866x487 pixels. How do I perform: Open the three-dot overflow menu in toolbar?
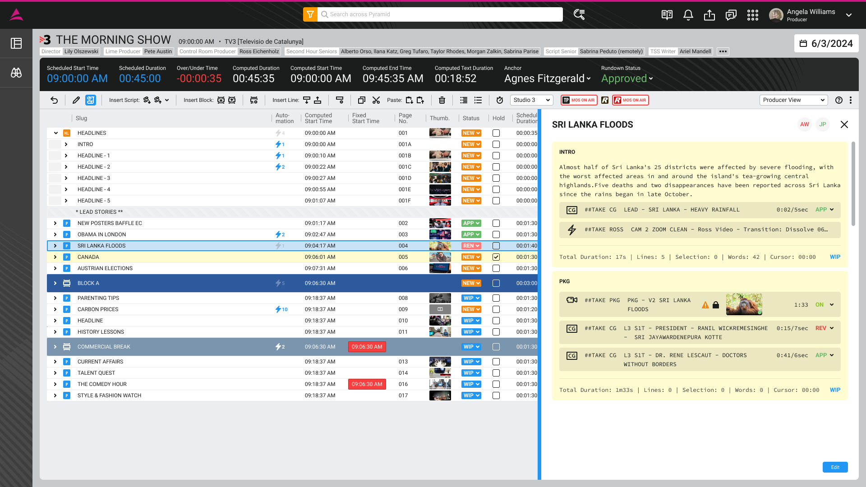[x=851, y=100]
